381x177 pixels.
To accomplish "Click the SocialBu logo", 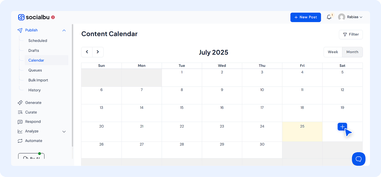I will pos(34,17).
